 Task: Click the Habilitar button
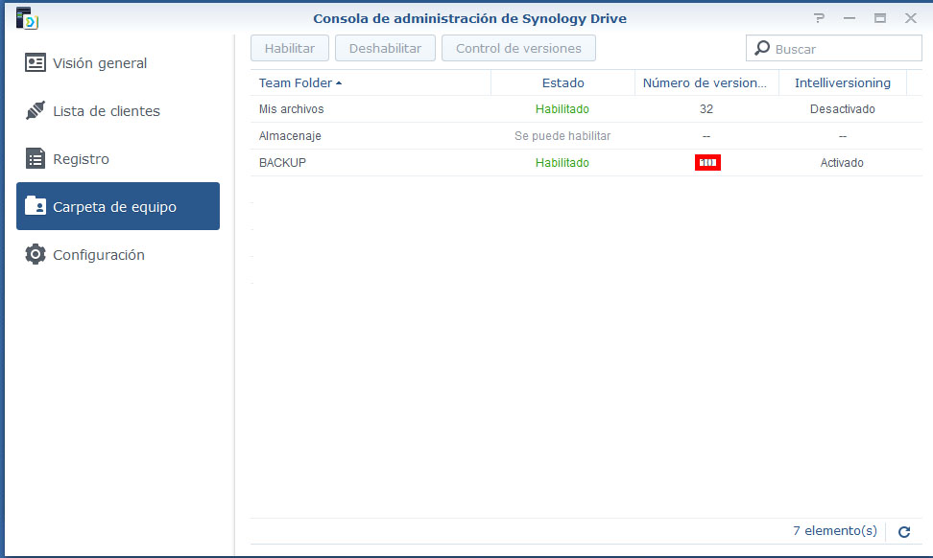[x=290, y=48]
